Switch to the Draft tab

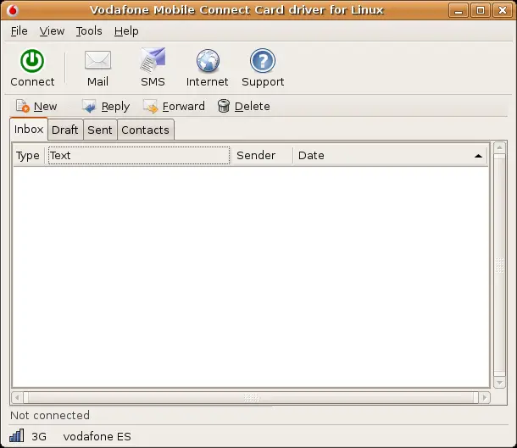(65, 130)
